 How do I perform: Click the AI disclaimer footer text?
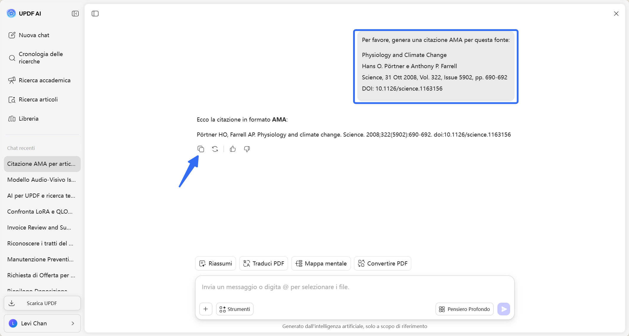point(355,326)
